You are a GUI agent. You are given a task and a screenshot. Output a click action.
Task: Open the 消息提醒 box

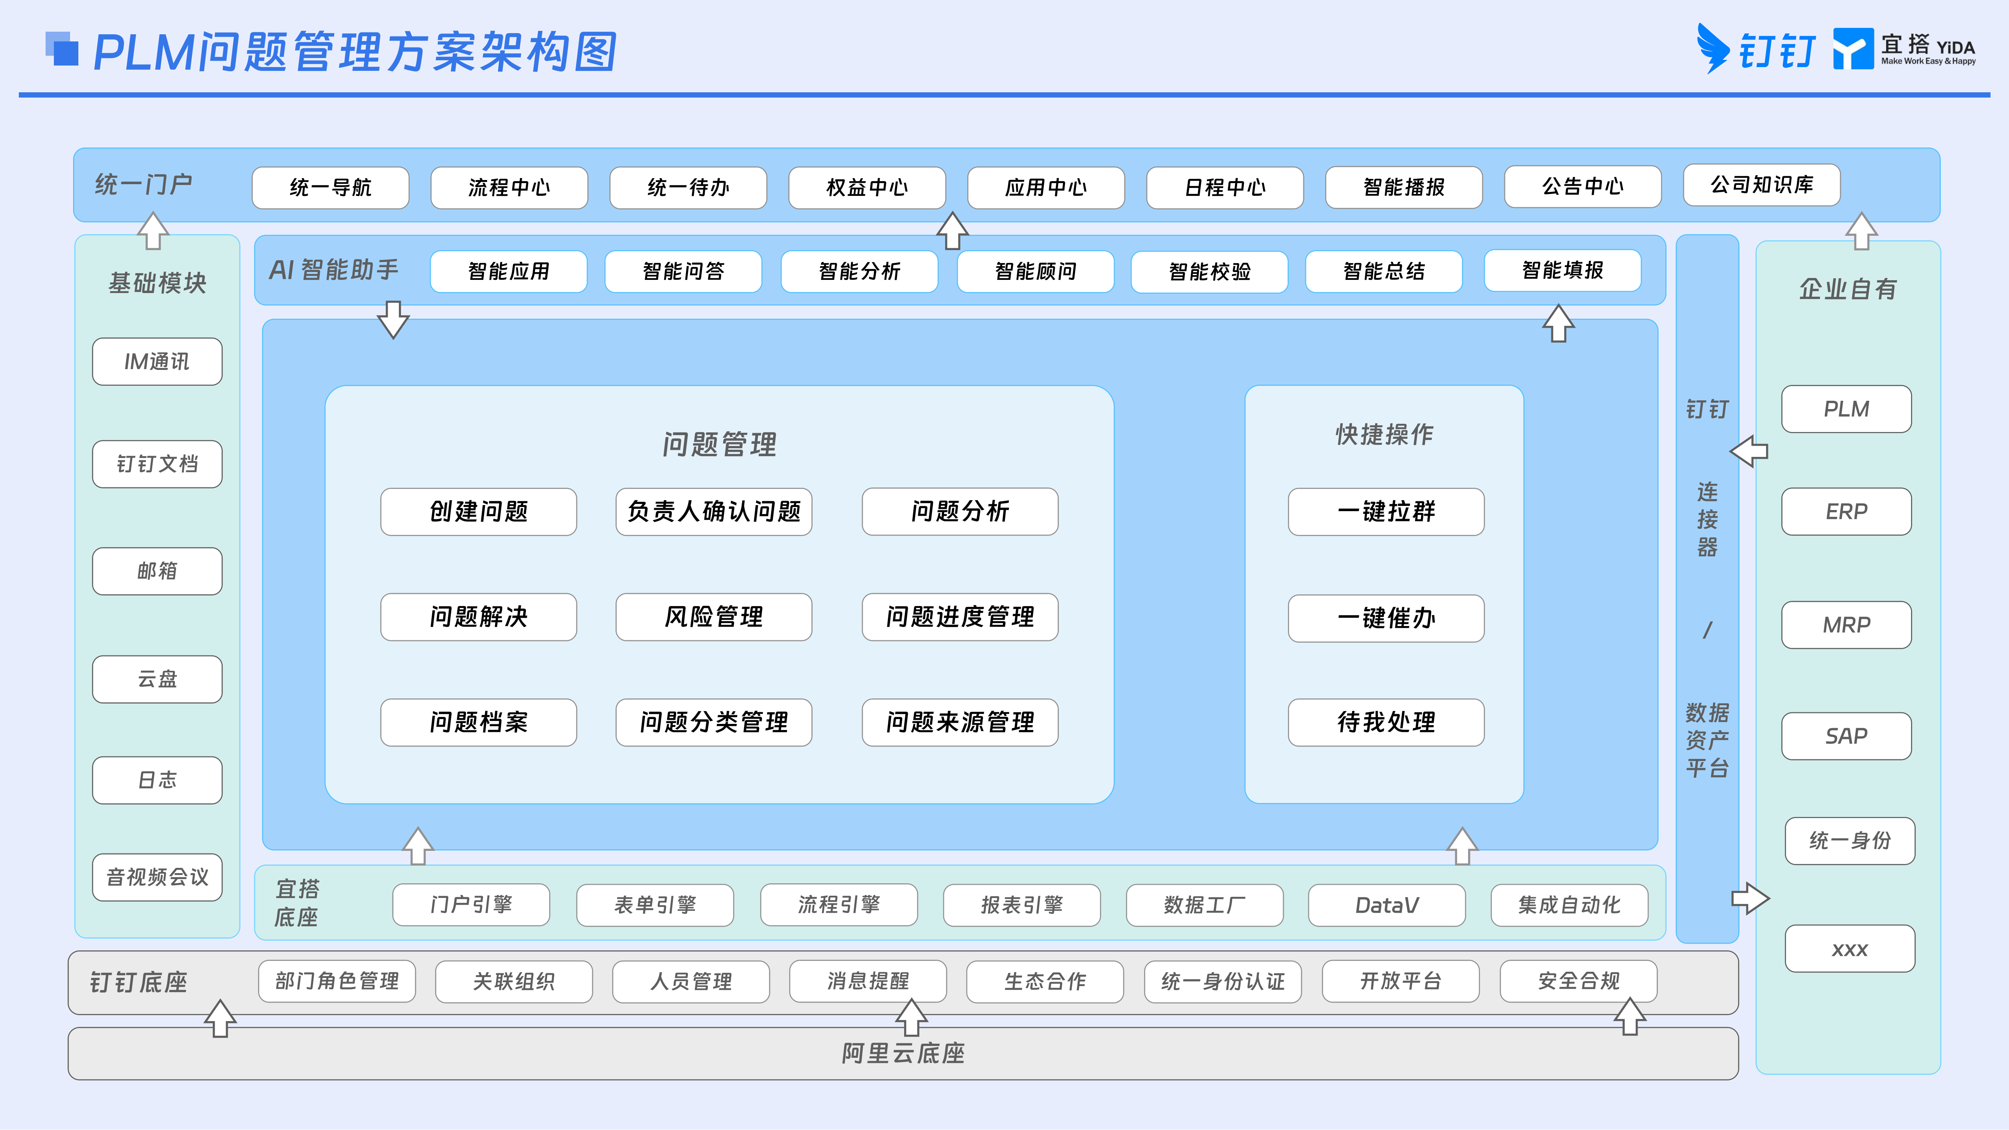click(868, 981)
